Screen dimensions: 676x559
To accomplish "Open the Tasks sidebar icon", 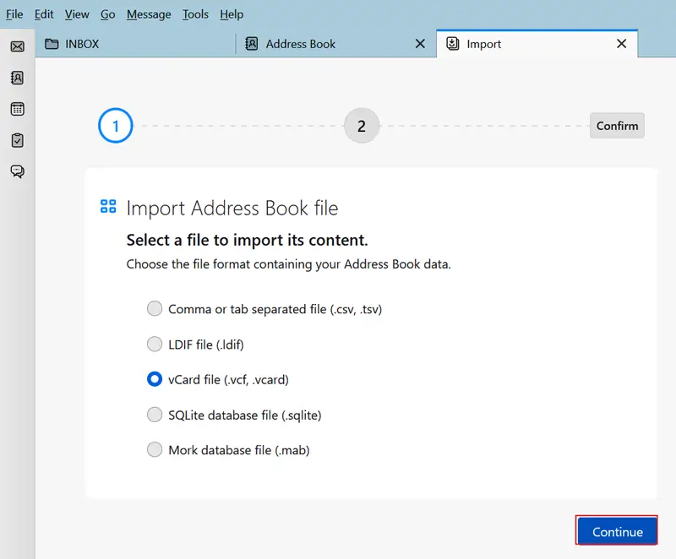I will tap(17, 140).
